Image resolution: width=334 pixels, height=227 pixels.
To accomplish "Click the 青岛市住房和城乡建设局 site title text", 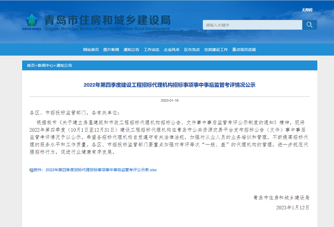I will (x=107, y=20).
